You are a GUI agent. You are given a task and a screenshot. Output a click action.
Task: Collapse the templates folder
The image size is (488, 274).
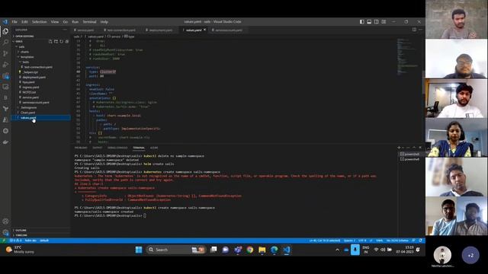tap(27, 57)
